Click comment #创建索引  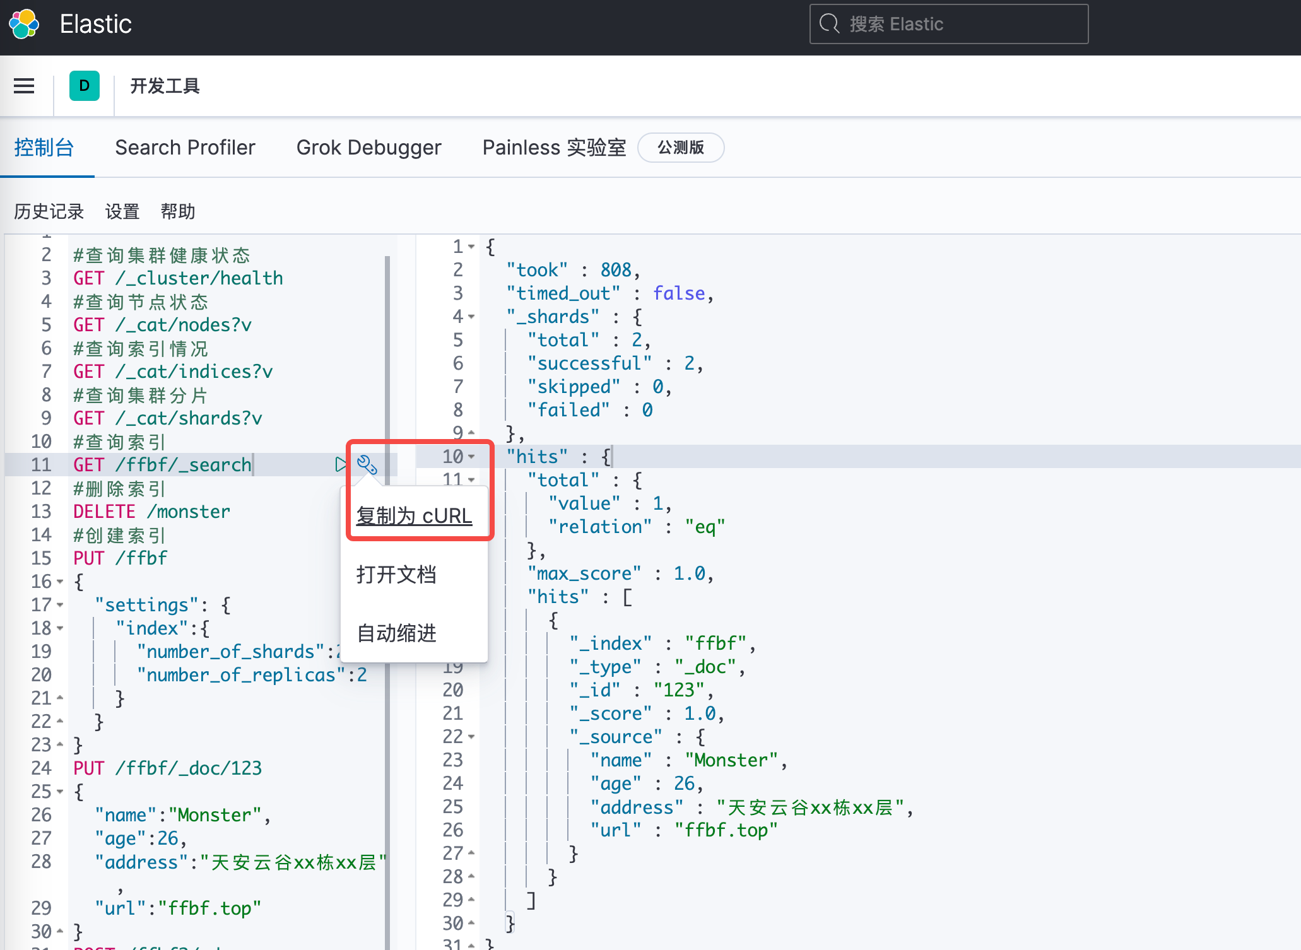(x=119, y=535)
